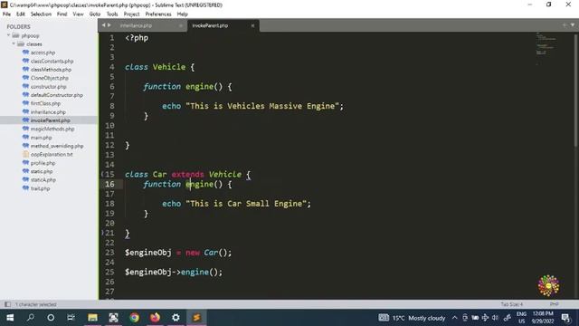Go to next tab with right arrow
The width and height of the screenshot is (579, 326).
coord(109,25)
